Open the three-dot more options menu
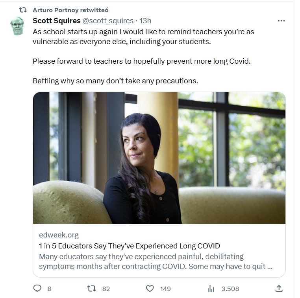 coord(281,21)
